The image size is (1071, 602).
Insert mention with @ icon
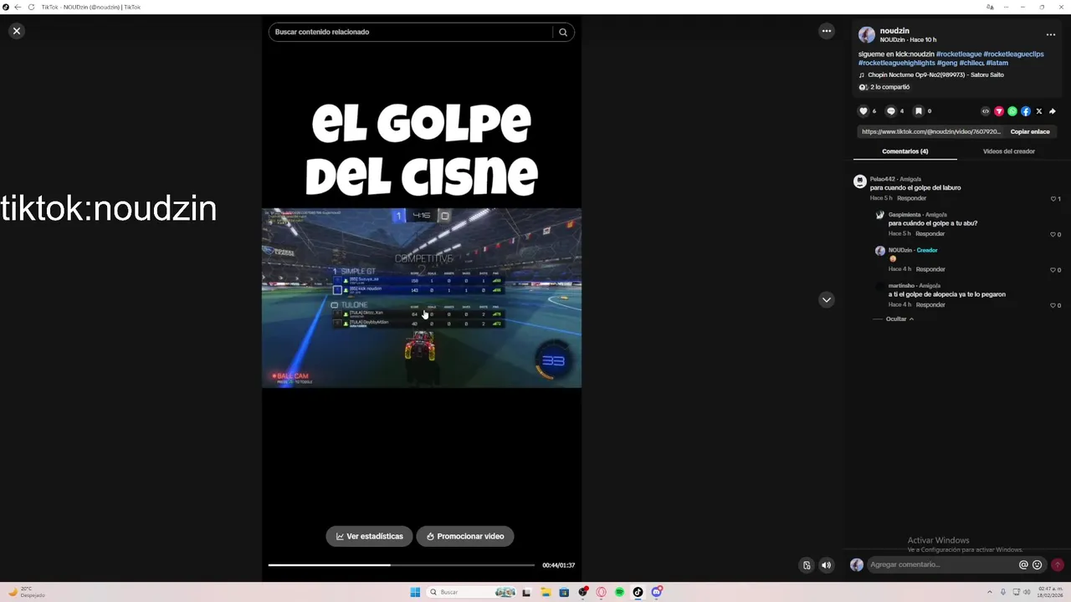click(1023, 565)
